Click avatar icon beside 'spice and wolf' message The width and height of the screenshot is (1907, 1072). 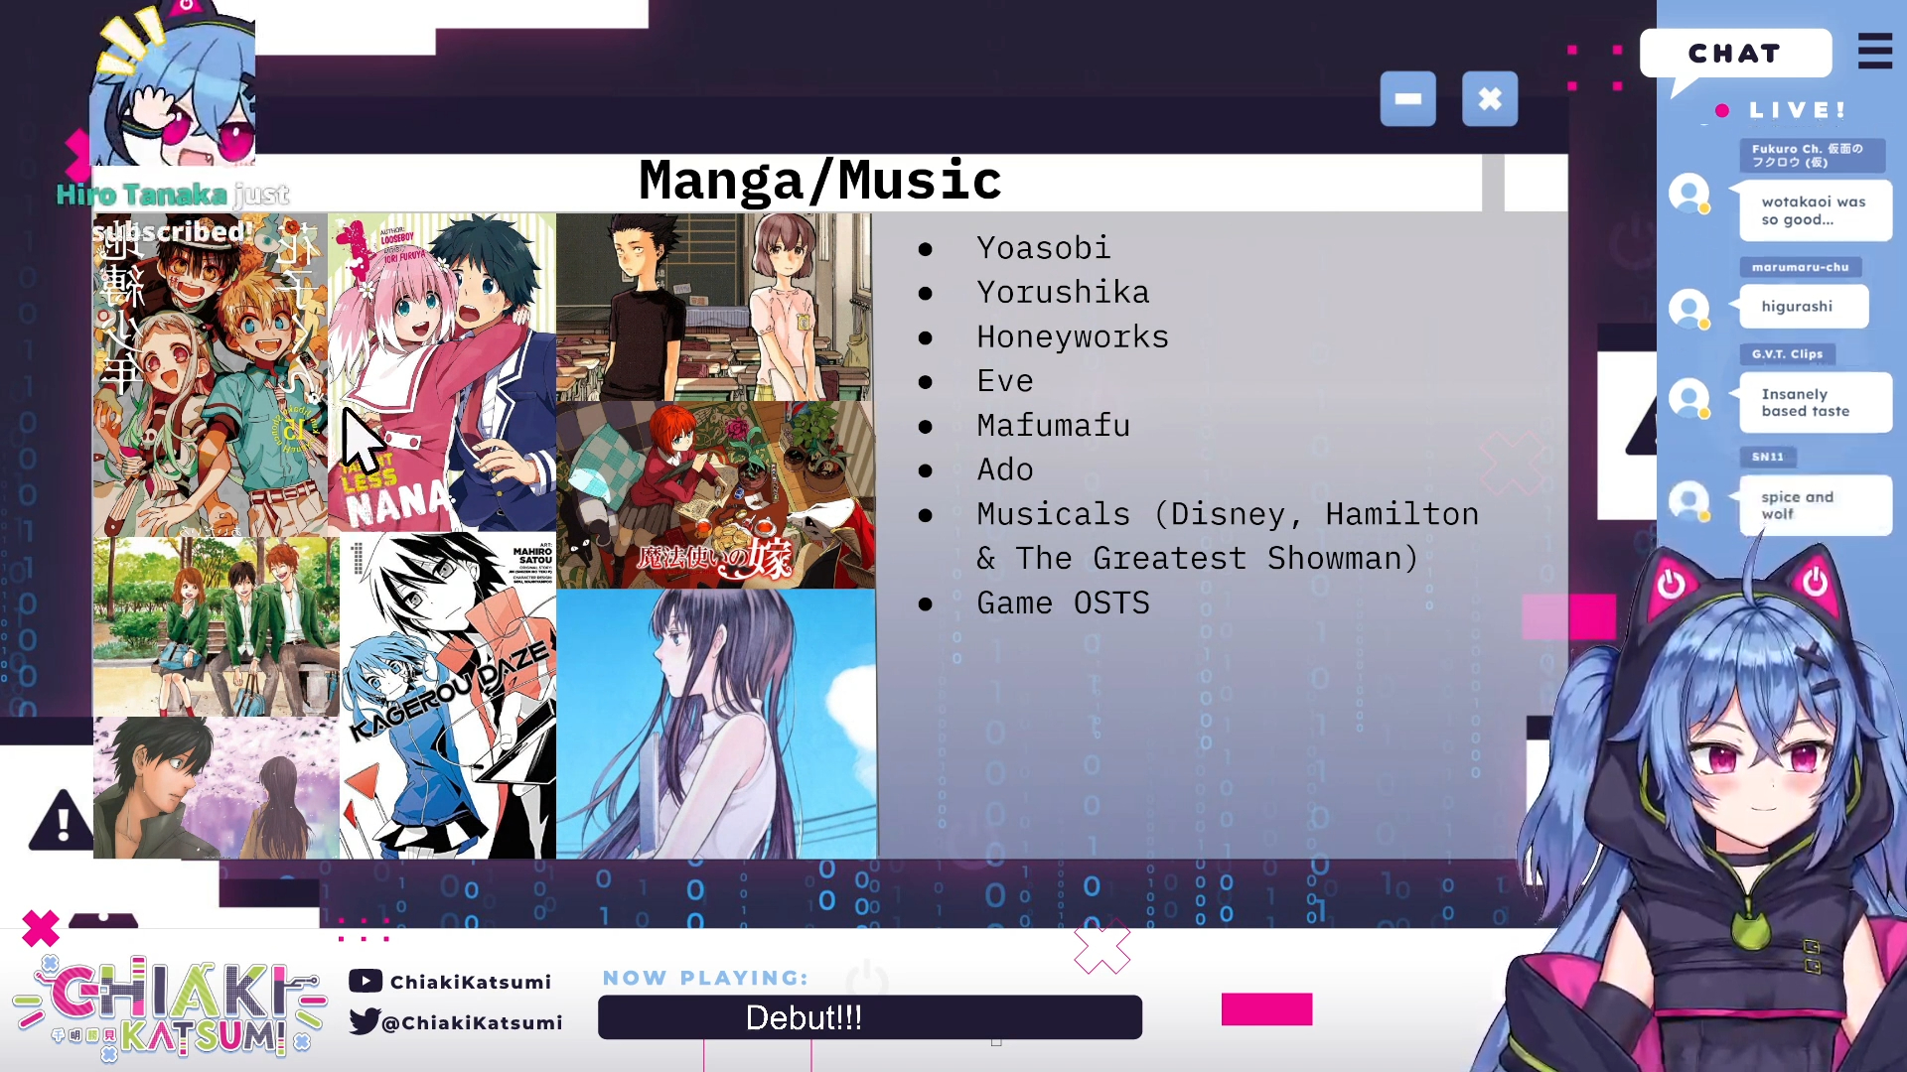1688,501
